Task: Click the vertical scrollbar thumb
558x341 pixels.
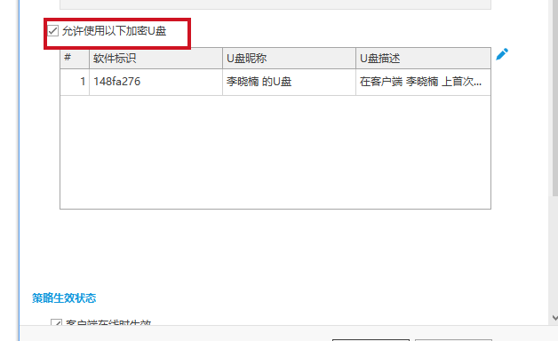Action: pyautogui.click(x=555, y=98)
